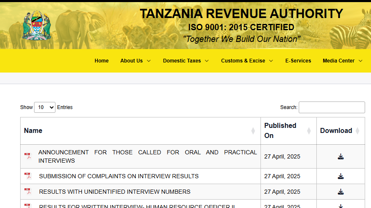Expand the Media Center menu
371x208 pixels.
click(342, 61)
